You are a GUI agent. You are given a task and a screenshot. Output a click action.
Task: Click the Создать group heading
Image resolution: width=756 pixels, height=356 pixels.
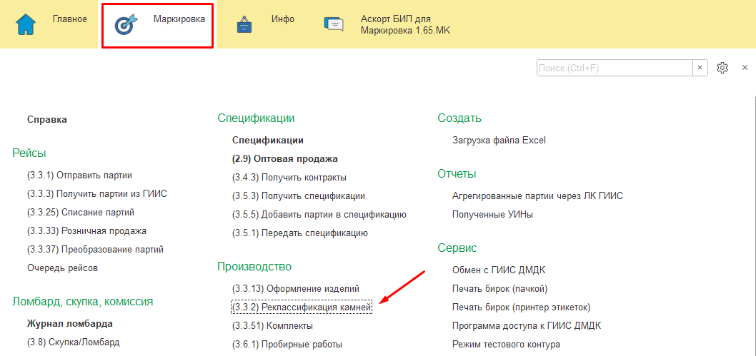[459, 118]
